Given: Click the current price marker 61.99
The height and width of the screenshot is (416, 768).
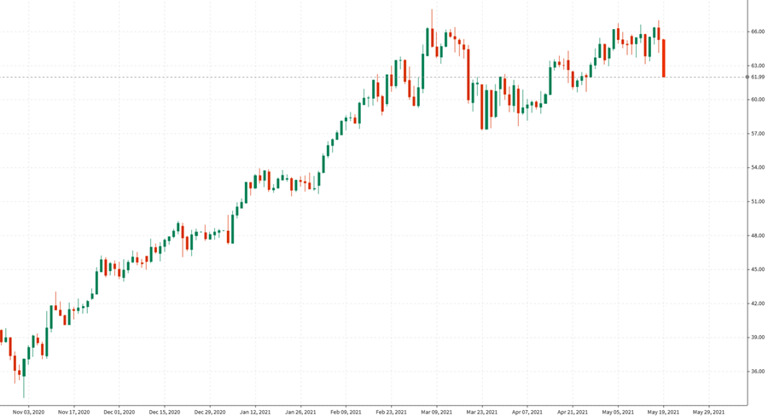Looking at the screenshot, I should (757, 77).
